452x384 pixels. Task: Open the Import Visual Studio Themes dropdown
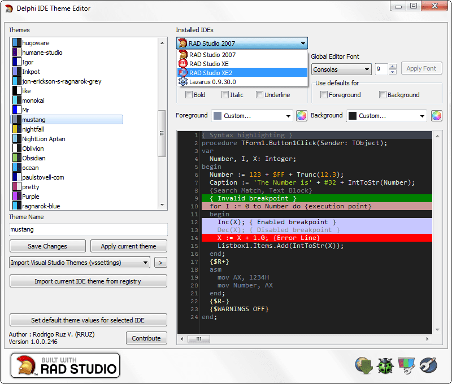coord(146,263)
